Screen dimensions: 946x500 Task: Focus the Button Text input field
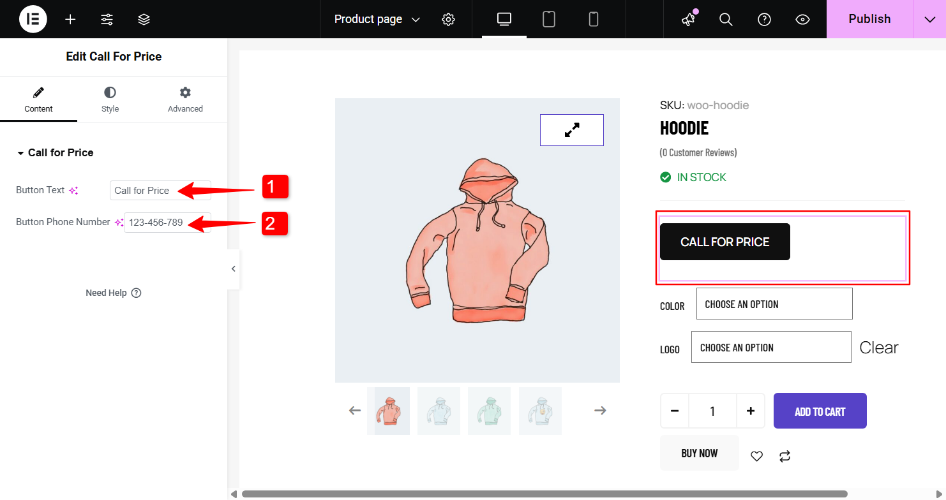[160, 190]
